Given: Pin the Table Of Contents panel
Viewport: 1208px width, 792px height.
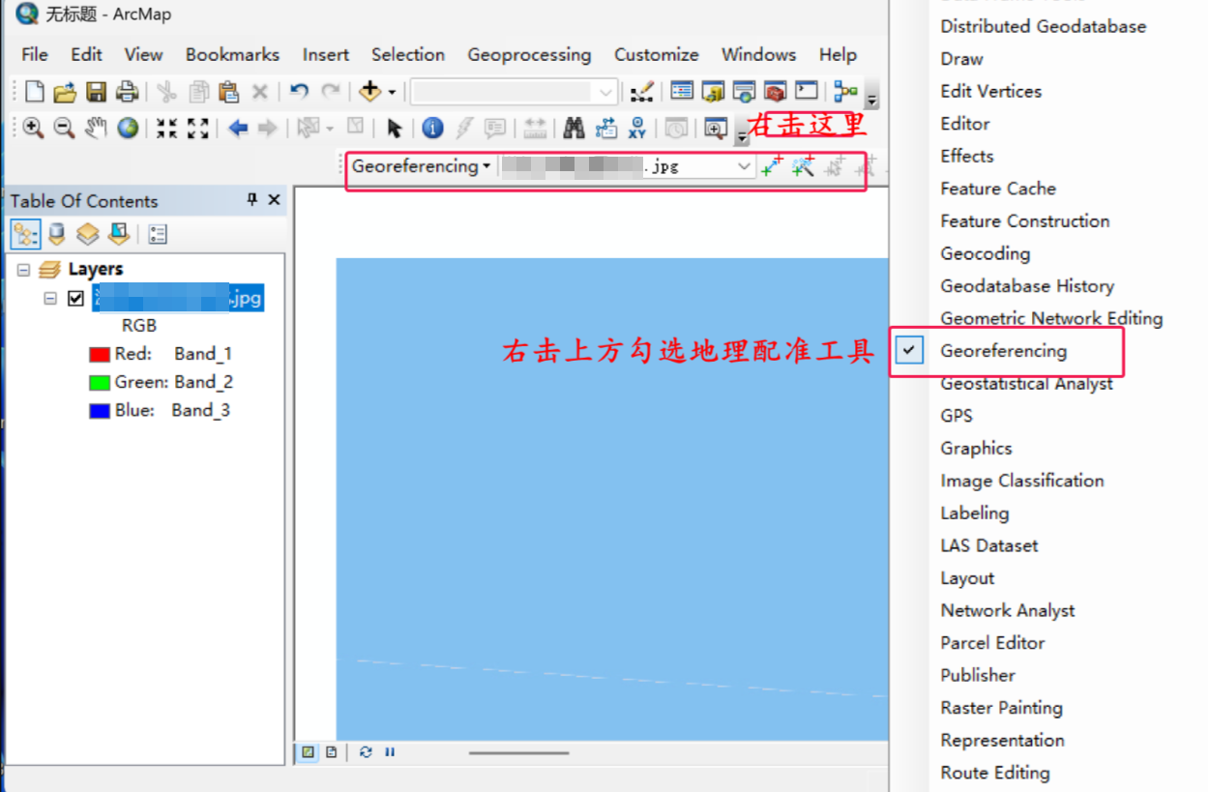Looking at the screenshot, I should (252, 199).
